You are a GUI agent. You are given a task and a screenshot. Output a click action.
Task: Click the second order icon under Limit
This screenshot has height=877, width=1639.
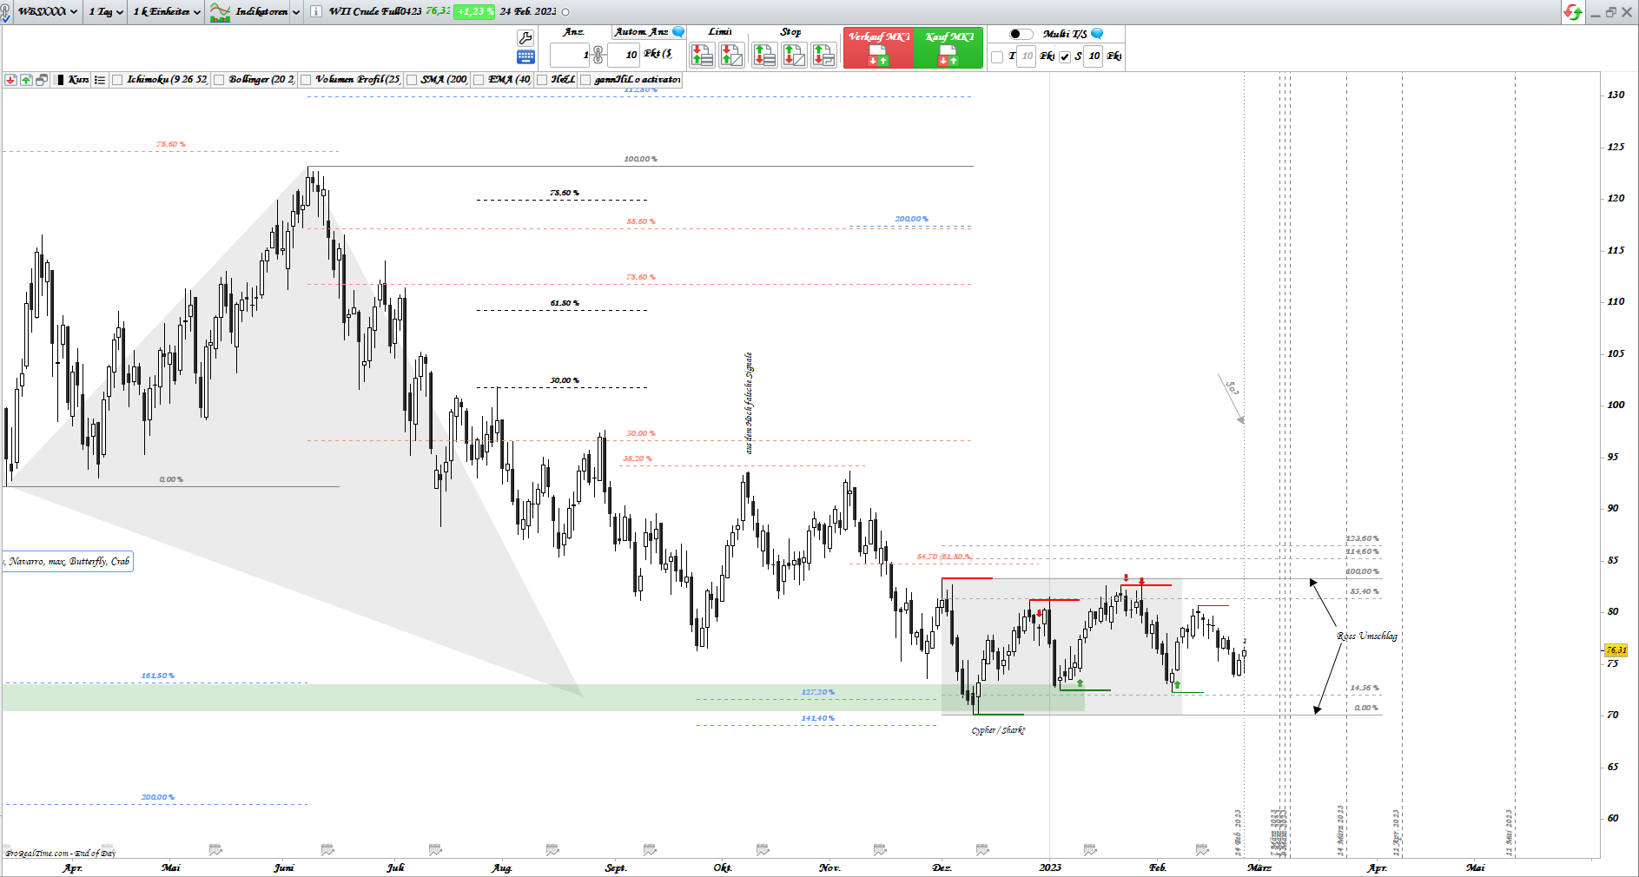pos(731,56)
